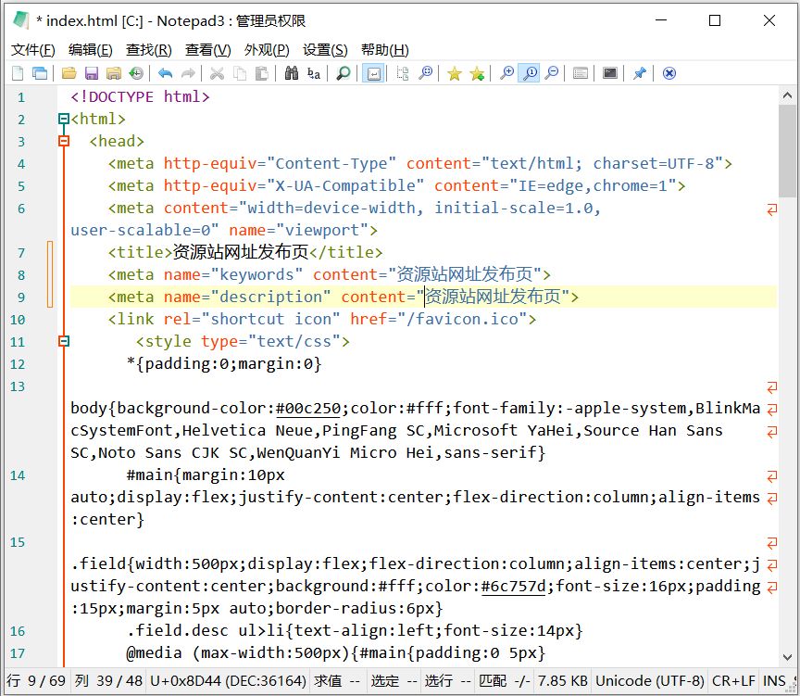800x696 pixels.
Task: Click the green magnifier search icon
Action: point(344,73)
